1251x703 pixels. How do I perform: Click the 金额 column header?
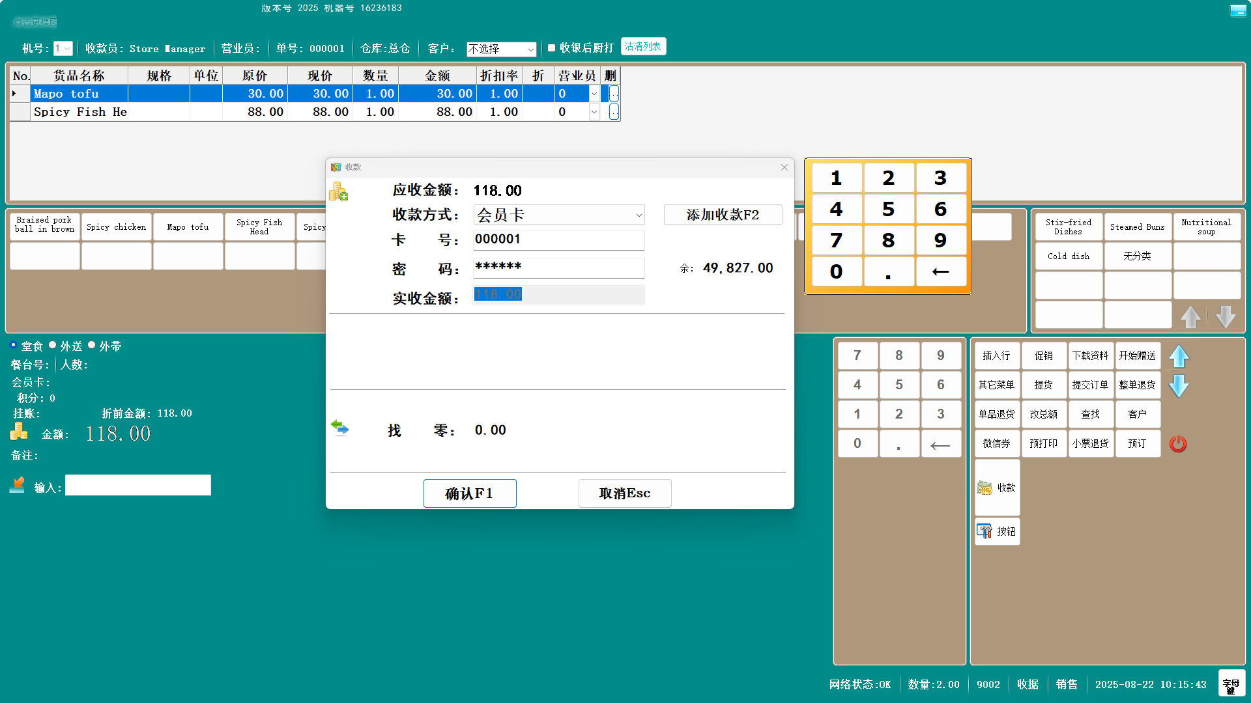[x=437, y=76]
